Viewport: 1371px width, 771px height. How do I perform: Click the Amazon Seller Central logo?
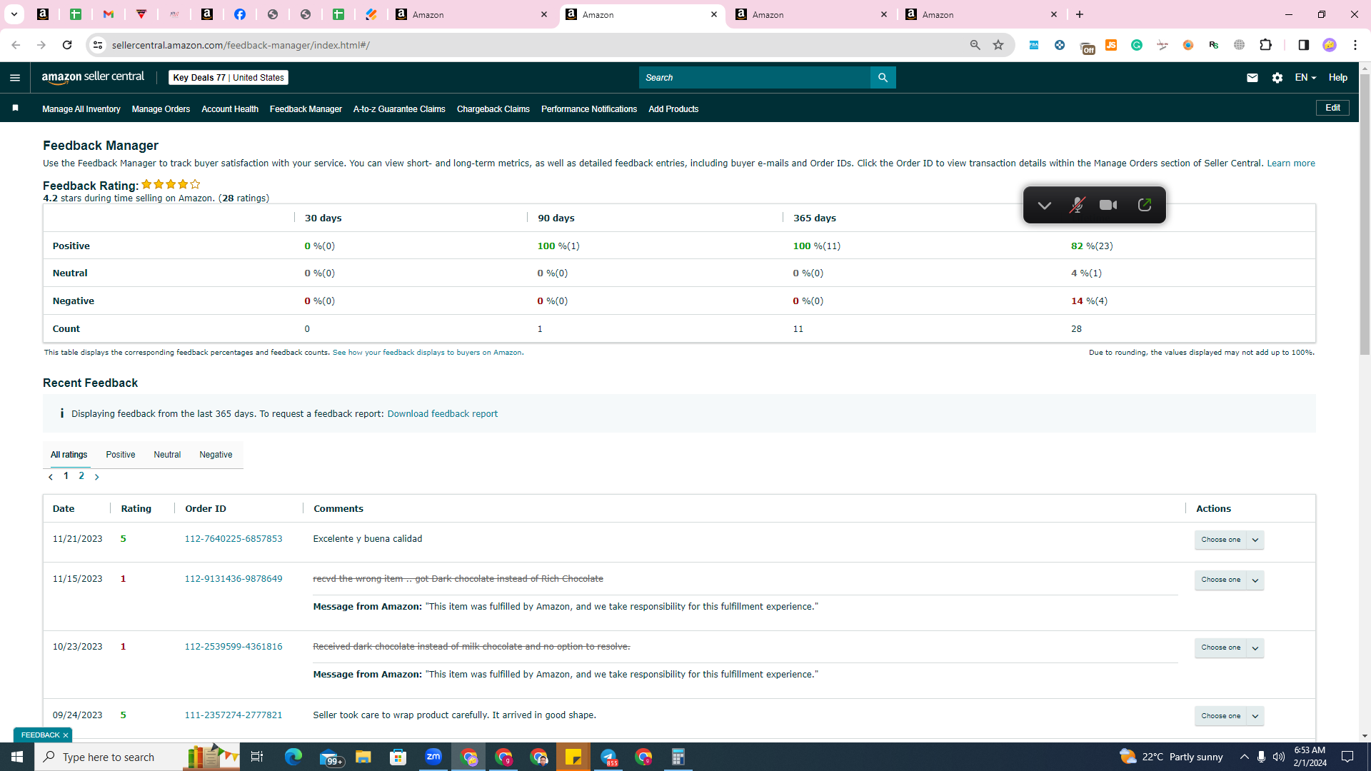click(93, 77)
